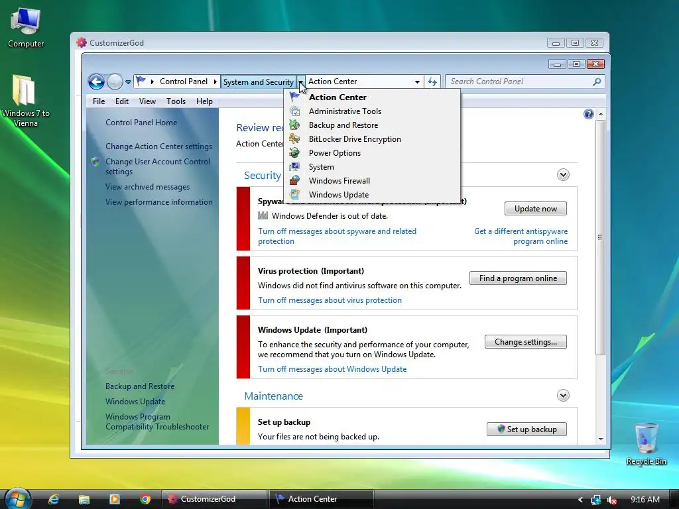Click the Set up backup button
This screenshot has width=679, height=509.
[x=526, y=429]
